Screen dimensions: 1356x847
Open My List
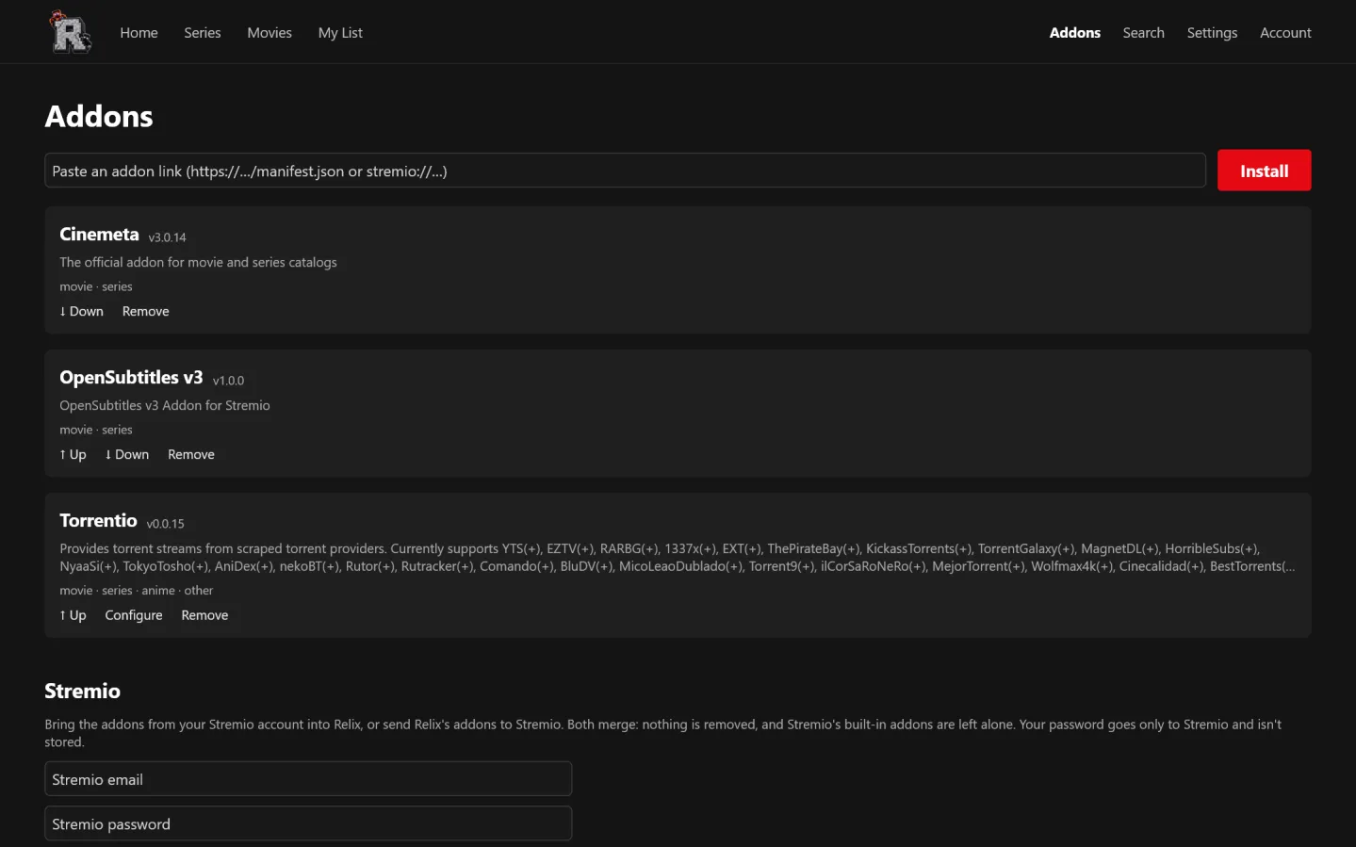click(340, 33)
